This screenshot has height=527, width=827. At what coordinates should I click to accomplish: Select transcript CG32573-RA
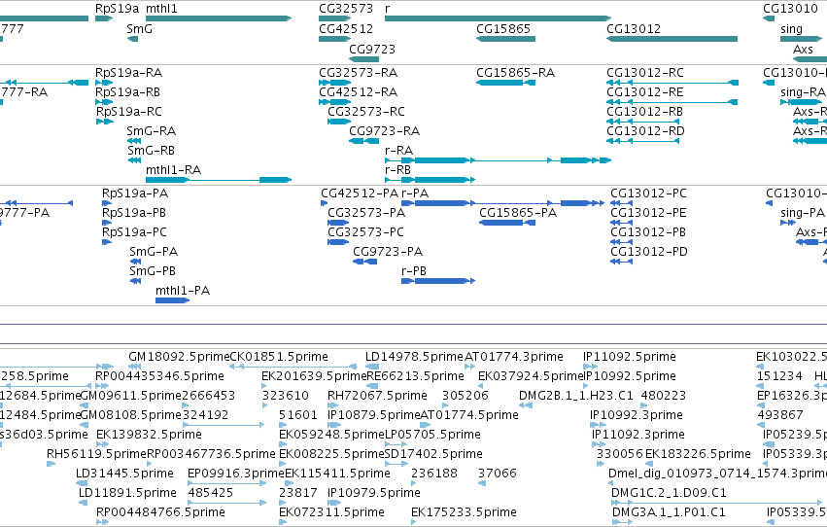[x=335, y=83]
